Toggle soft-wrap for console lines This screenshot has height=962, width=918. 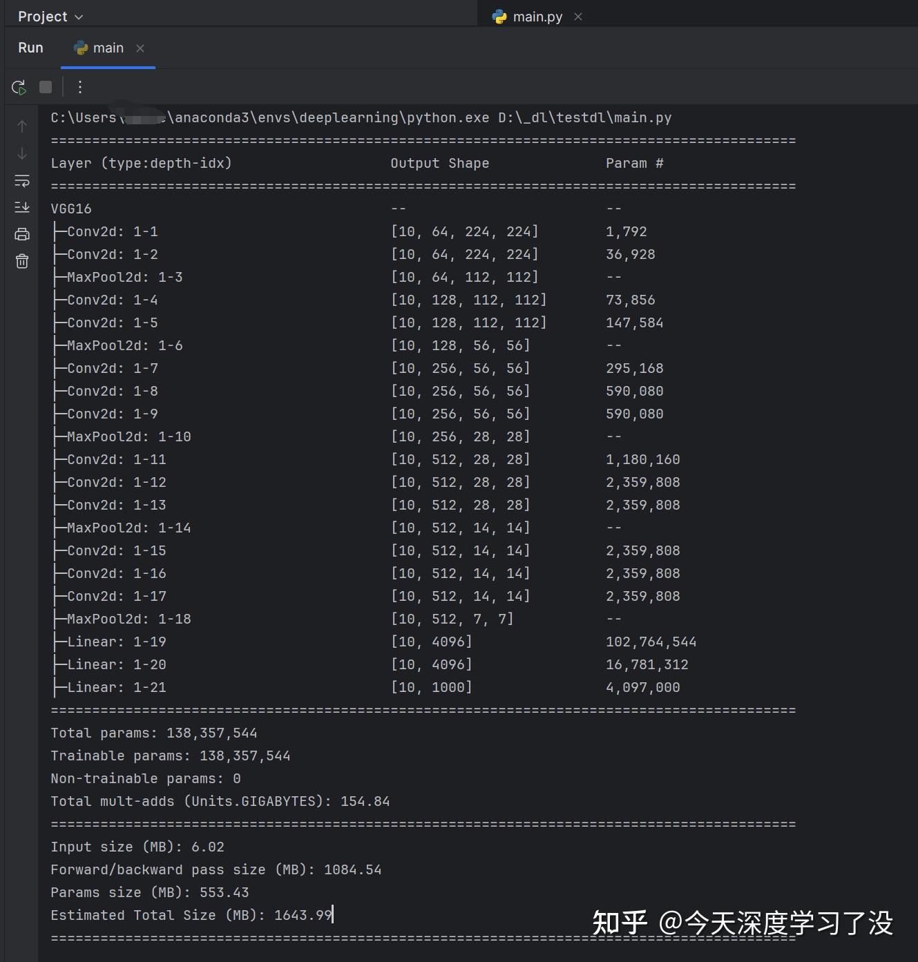coord(21,181)
